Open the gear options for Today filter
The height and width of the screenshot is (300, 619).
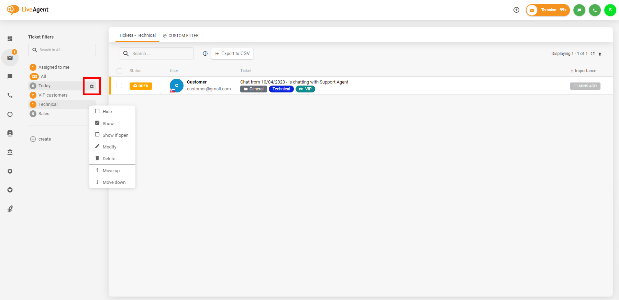(92, 86)
